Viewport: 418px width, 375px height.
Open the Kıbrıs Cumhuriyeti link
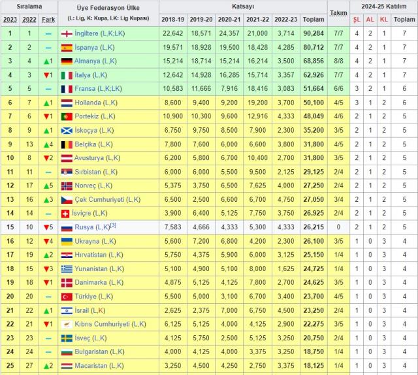[102, 324]
